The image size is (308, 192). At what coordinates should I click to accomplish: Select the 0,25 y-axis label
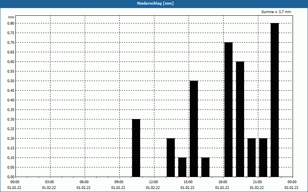coord(11,129)
